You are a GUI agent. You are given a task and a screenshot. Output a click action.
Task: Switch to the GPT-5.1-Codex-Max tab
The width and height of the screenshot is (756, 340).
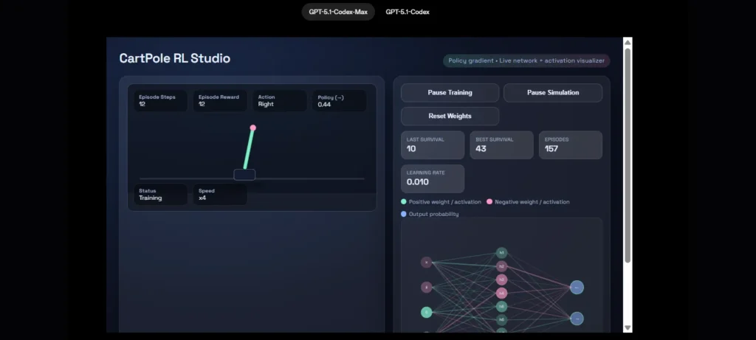pyautogui.click(x=338, y=12)
